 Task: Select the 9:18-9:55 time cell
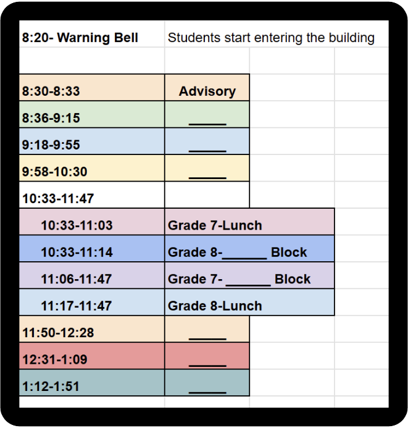(x=91, y=145)
